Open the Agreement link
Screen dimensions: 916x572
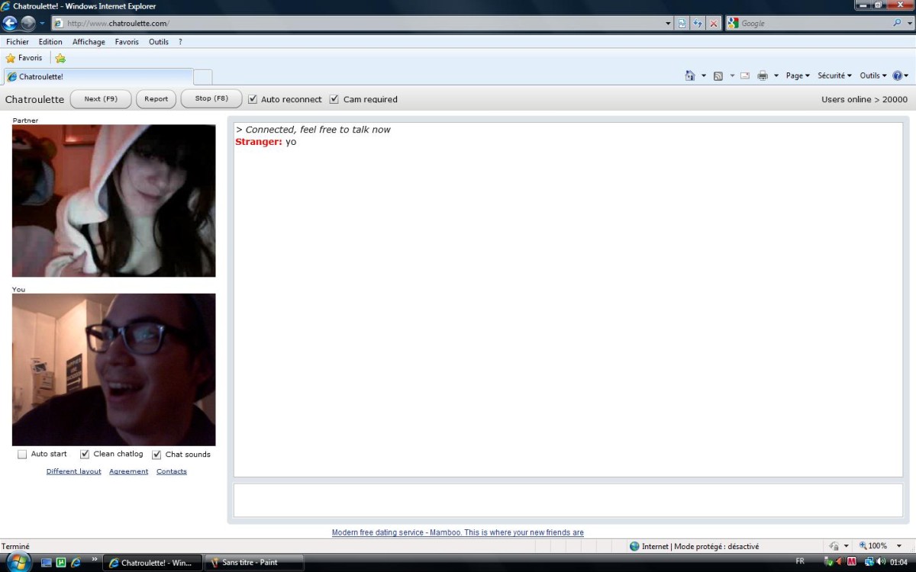pos(129,471)
